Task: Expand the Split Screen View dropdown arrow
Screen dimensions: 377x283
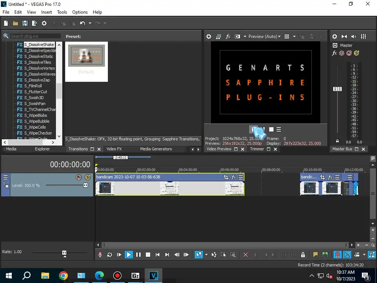Action: click(245, 36)
